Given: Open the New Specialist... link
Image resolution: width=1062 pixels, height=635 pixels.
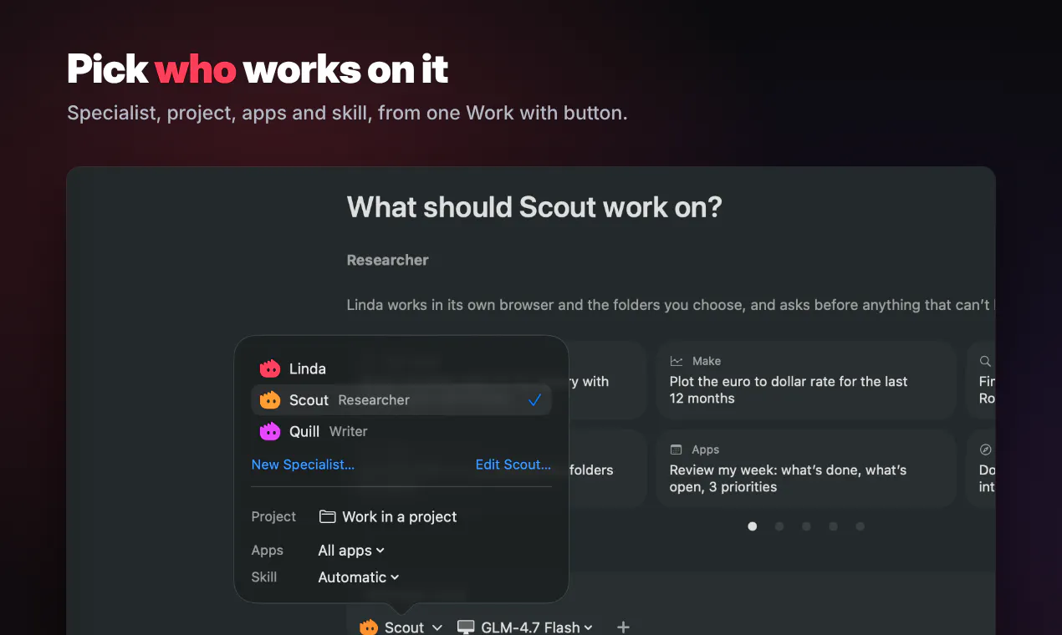Looking at the screenshot, I should point(303,465).
